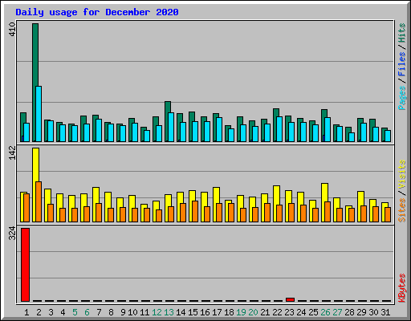Click the 'Files' legend label

point(401,63)
